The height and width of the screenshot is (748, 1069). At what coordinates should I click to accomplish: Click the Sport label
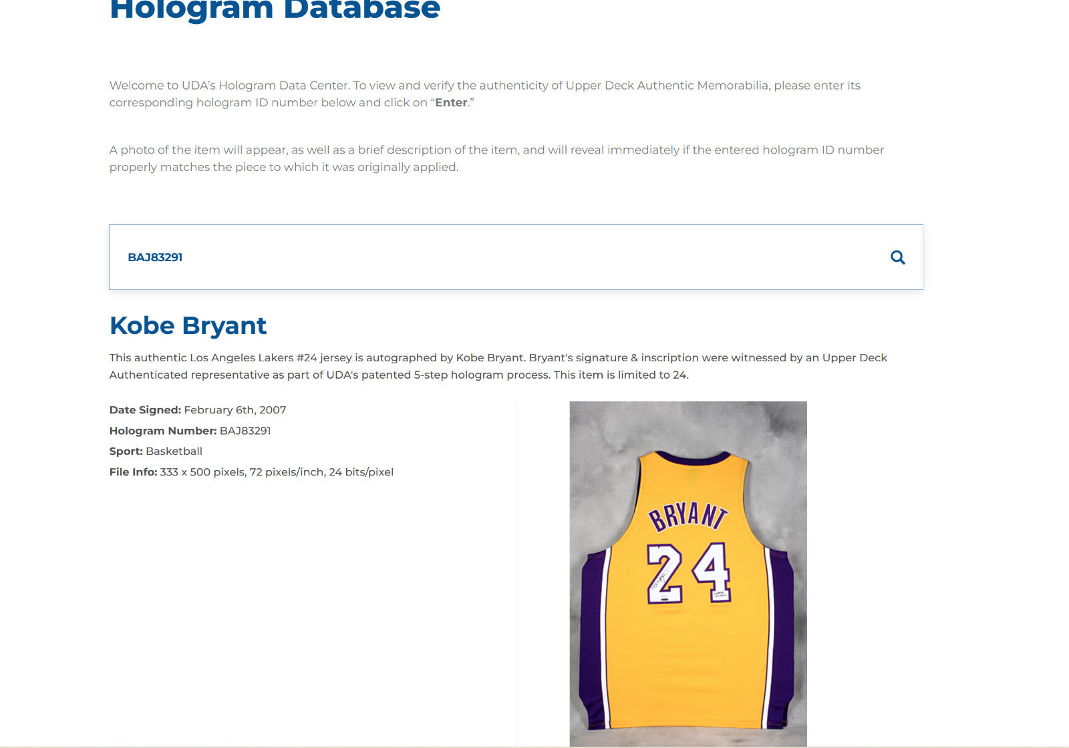pyautogui.click(x=126, y=451)
